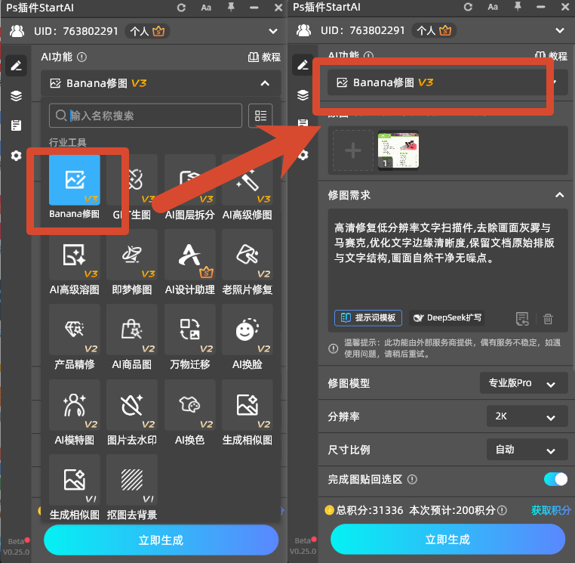Open the 修图模型 专业版Pro dropdown
Viewport: 575px width, 563px height.
(524, 383)
